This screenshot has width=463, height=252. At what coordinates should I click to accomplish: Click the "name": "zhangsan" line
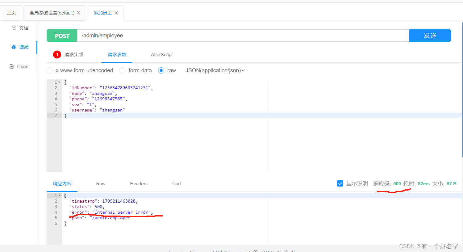click(x=93, y=93)
